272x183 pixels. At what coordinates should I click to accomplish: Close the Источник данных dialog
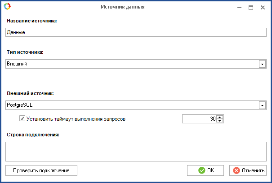(x=263, y=8)
